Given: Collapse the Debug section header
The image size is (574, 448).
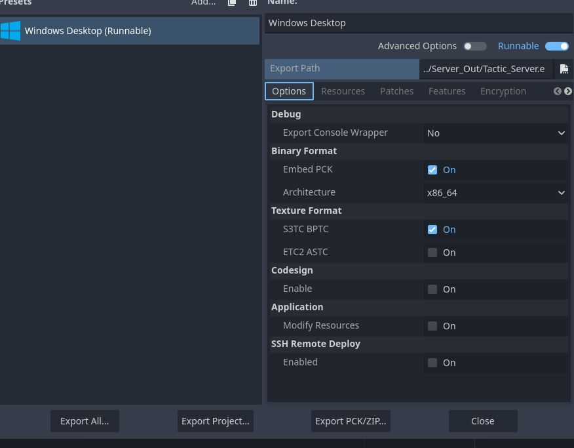Looking at the screenshot, I should pos(419,114).
